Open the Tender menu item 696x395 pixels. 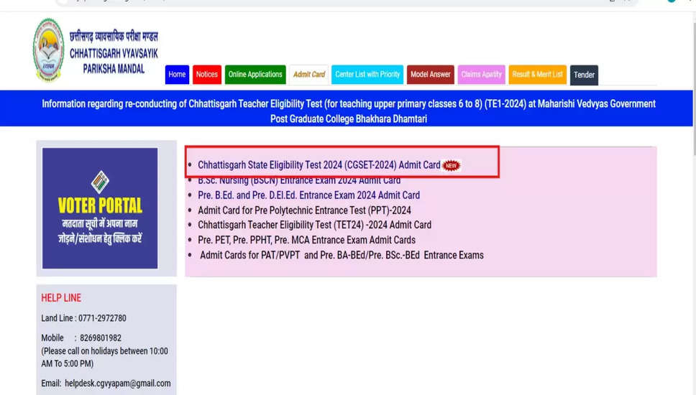coord(584,75)
